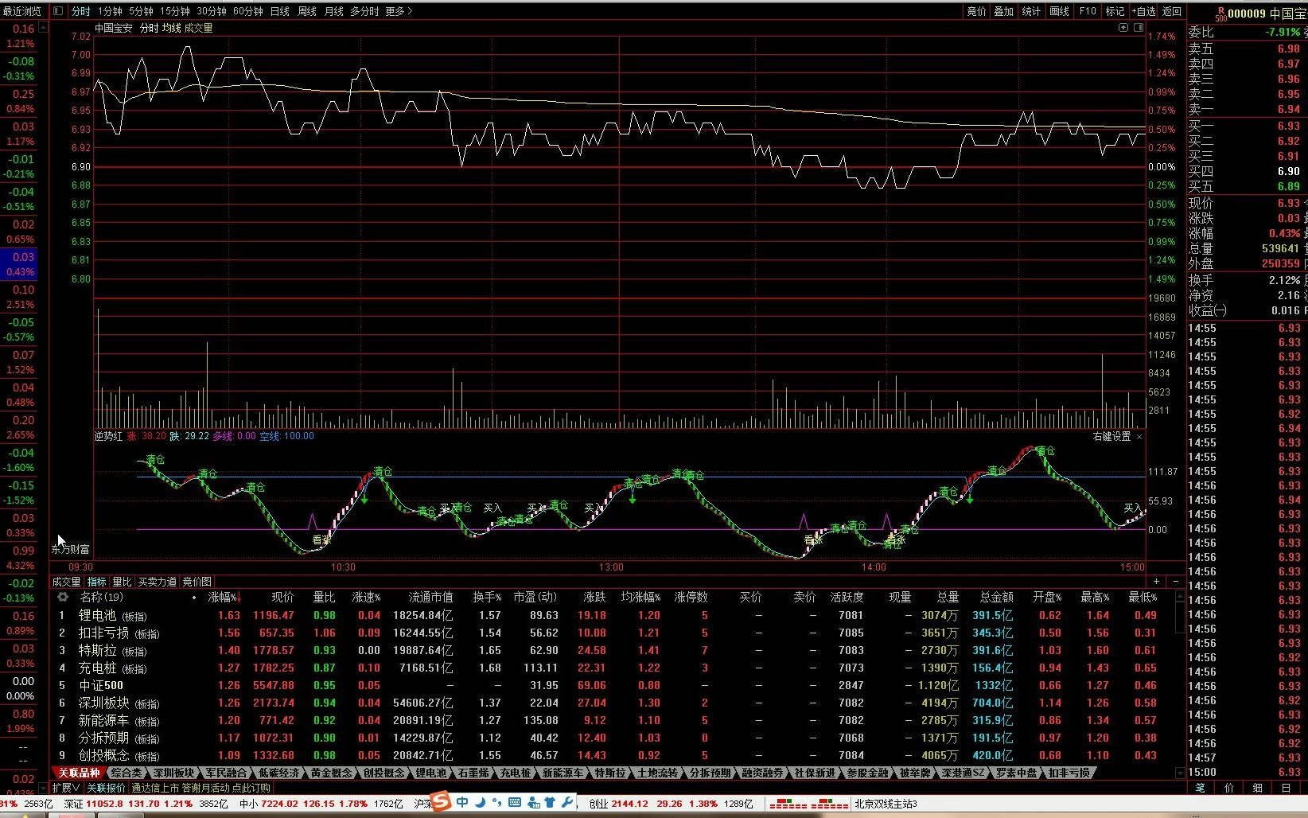
Task: Click the 叠加 overlay button
Action: tap(1004, 11)
